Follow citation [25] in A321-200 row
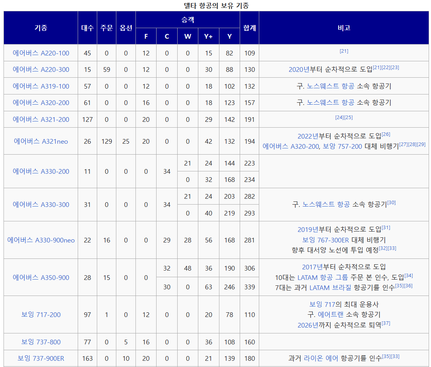This screenshot has height=367, width=431. pos(348,118)
